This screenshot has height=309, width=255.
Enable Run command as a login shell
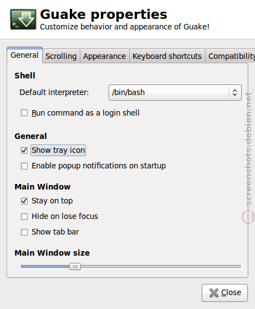pyautogui.click(x=24, y=113)
